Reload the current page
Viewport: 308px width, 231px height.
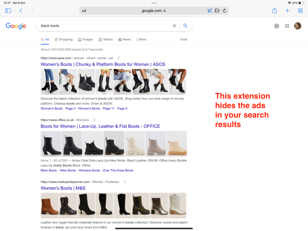coord(224,11)
